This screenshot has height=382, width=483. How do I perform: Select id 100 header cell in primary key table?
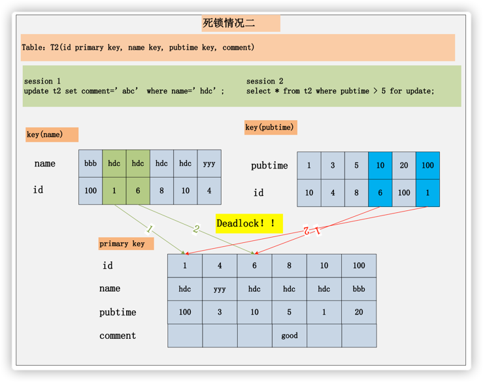(359, 266)
